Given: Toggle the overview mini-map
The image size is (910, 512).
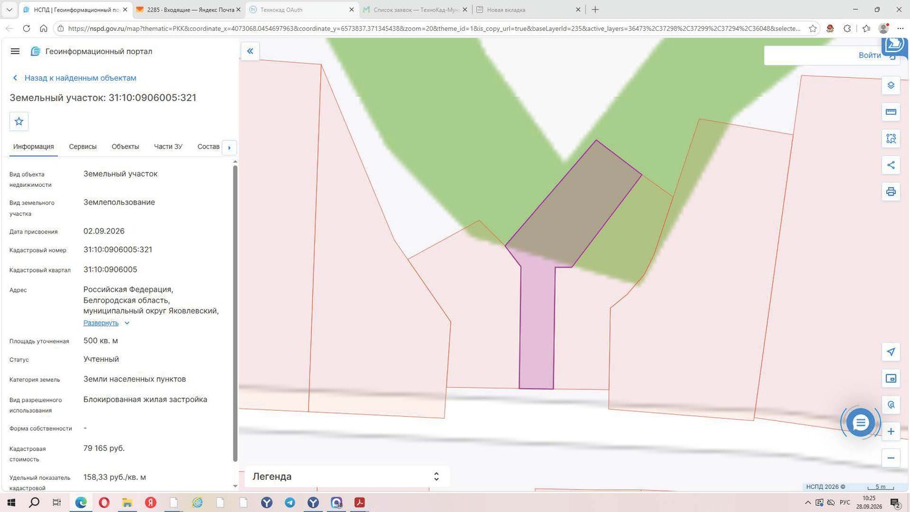Looking at the screenshot, I should pos(891,379).
